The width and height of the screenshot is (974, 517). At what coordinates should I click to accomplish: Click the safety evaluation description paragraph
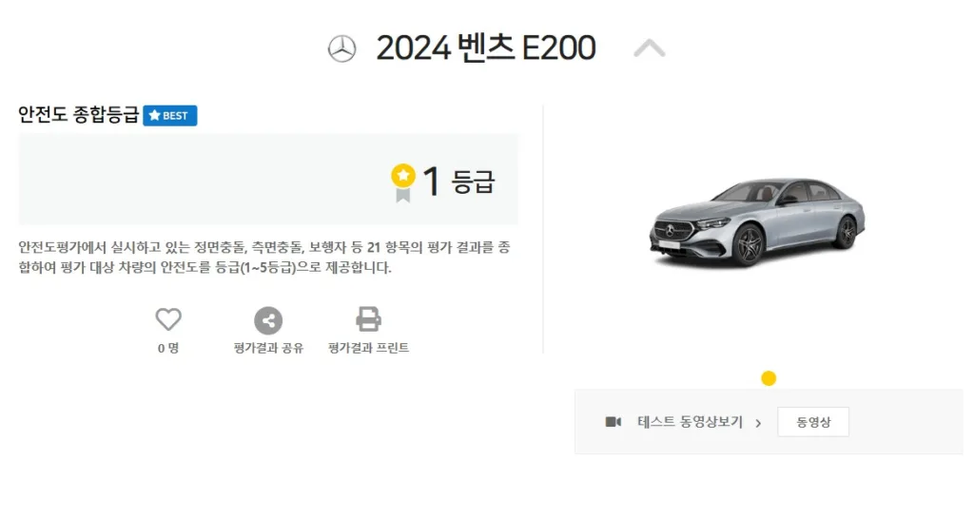[264, 258]
